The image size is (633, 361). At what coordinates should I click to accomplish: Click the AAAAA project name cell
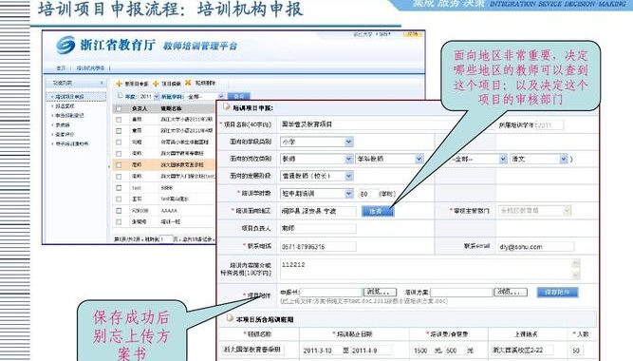(169, 211)
